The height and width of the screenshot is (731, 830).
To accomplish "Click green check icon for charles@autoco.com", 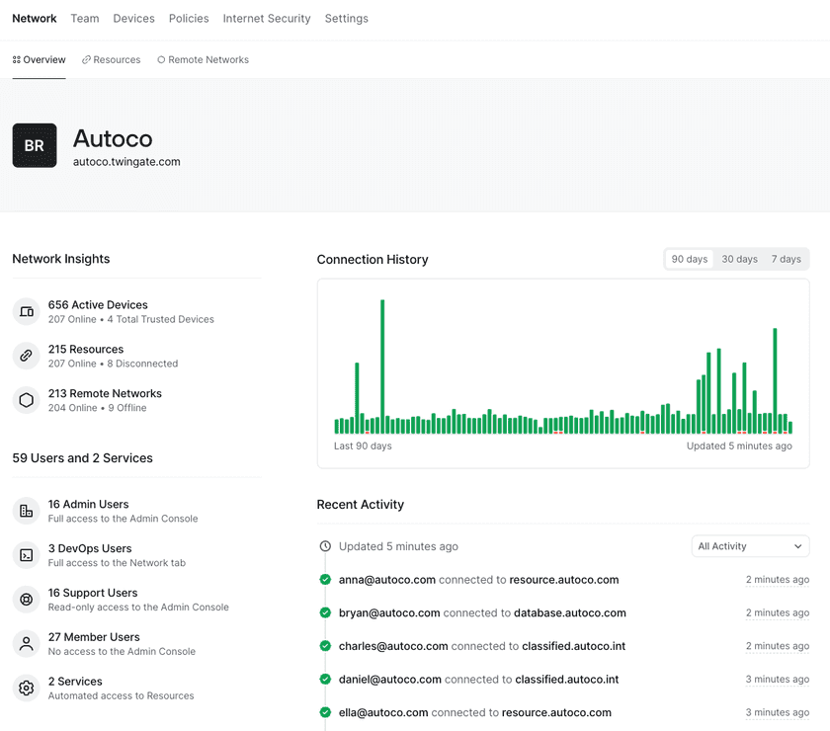I will (325, 646).
